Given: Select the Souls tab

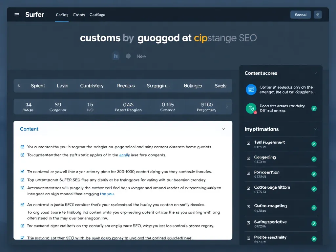Looking at the screenshot, I should (220, 86).
